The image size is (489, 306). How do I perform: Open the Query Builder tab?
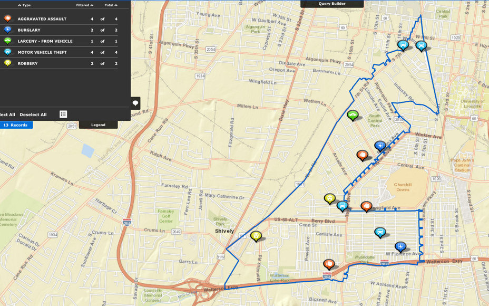(x=332, y=4)
